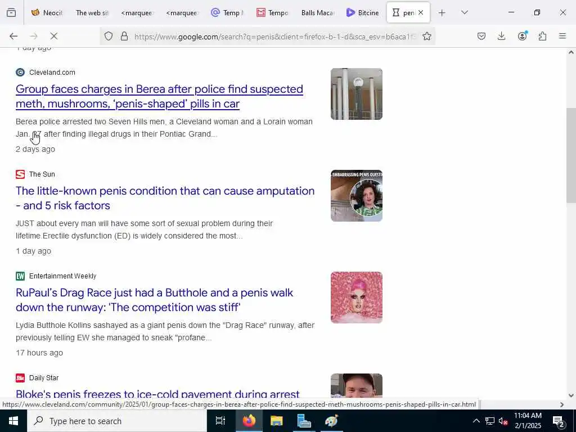Switch to the Balls Macaroni tab
This screenshot has width=576, height=432.
[317, 13]
